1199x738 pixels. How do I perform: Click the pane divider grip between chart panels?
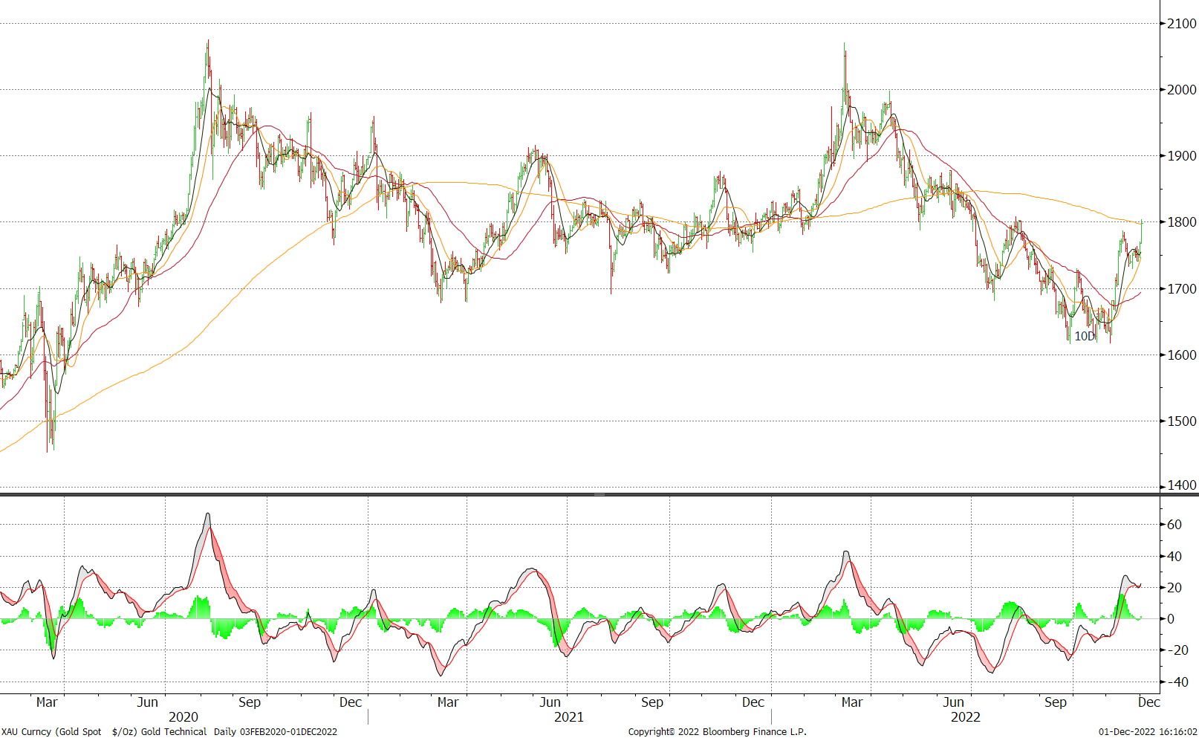(599, 494)
